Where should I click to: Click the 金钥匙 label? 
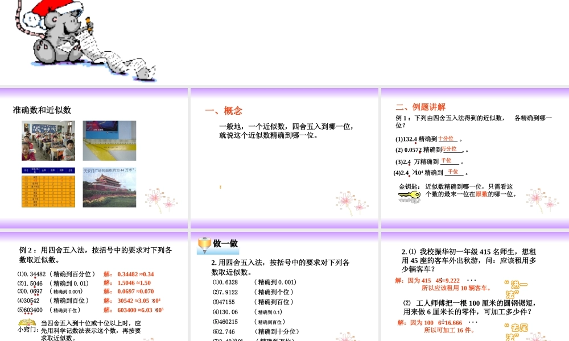coord(409,186)
